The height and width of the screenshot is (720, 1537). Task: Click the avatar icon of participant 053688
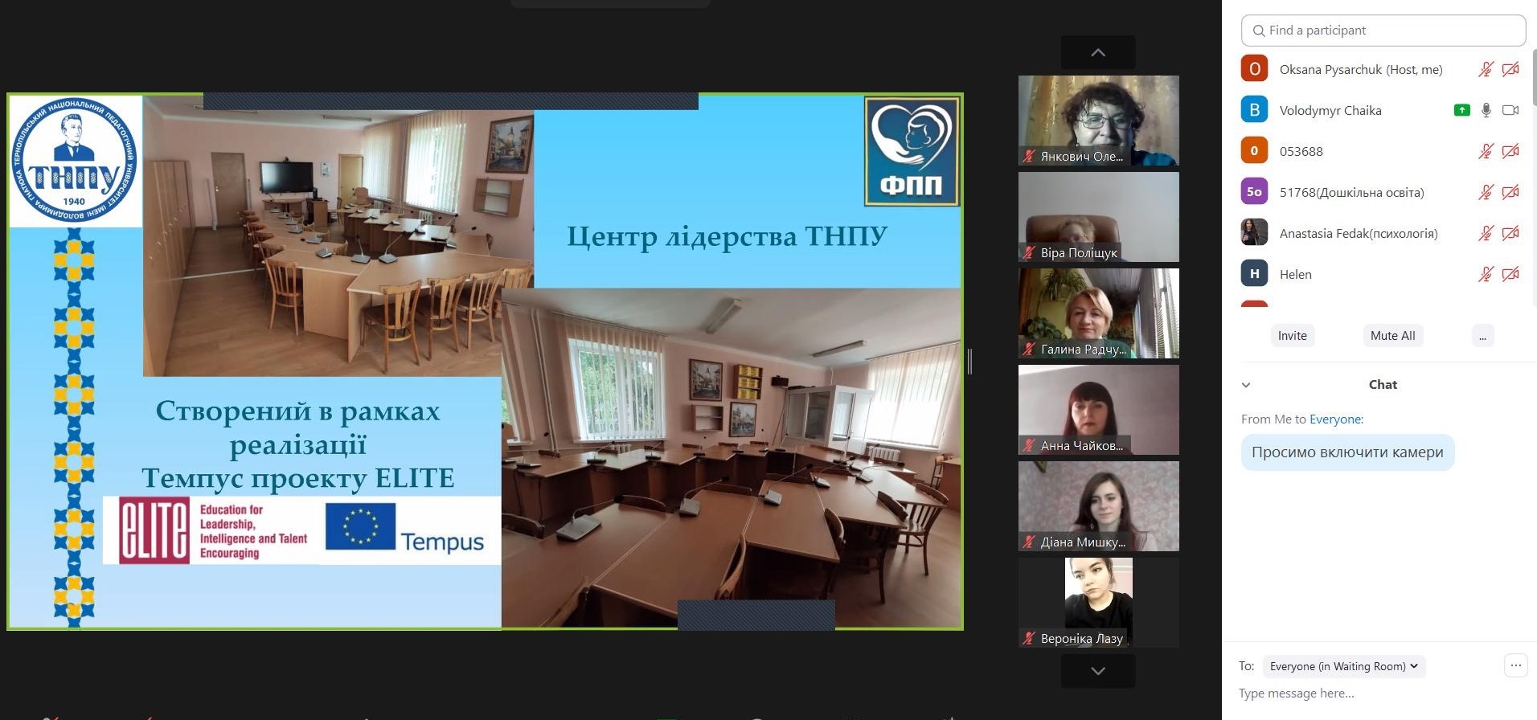click(1254, 151)
